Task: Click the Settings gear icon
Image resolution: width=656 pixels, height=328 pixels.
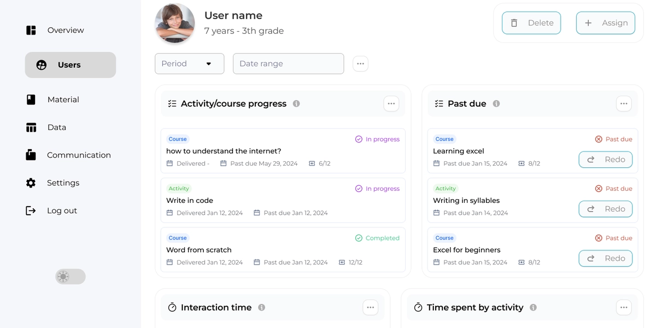Action: tap(31, 183)
